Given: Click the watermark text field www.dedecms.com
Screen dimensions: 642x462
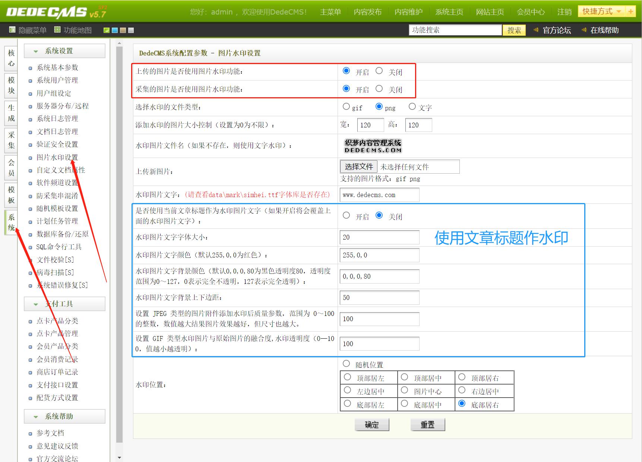Looking at the screenshot, I should click(x=379, y=195).
